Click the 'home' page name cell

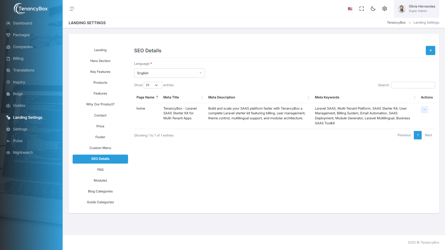click(x=141, y=108)
